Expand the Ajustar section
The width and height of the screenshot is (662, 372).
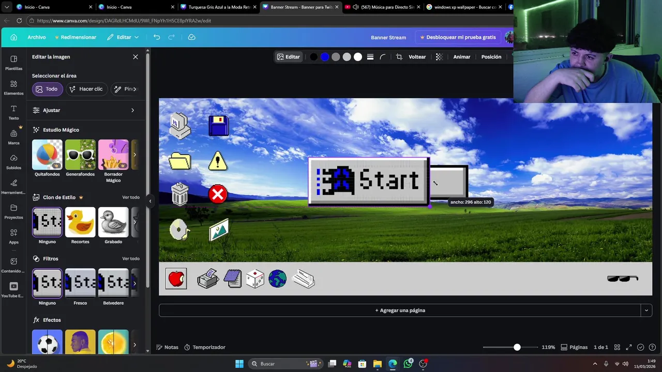(x=84, y=110)
